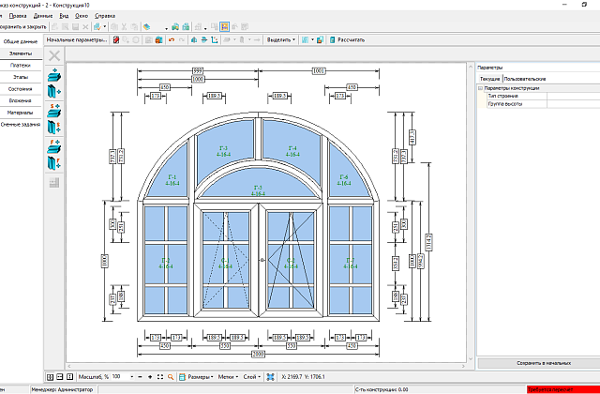Select the add vertical profile with S mark
600x394 pixels.
[x=54, y=127]
